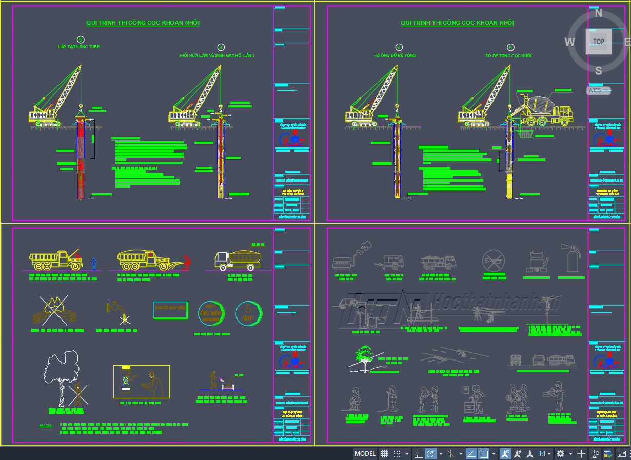Click the object snap tracking icon

pyautogui.click(x=471, y=454)
